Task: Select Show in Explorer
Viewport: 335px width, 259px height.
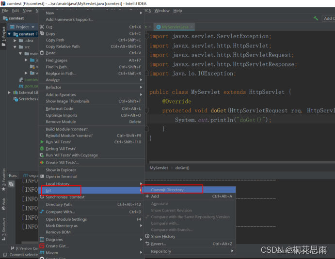Action: click(x=92, y=170)
